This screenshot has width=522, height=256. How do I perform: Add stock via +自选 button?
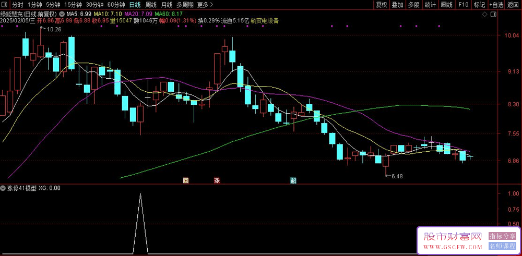click(x=497, y=5)
